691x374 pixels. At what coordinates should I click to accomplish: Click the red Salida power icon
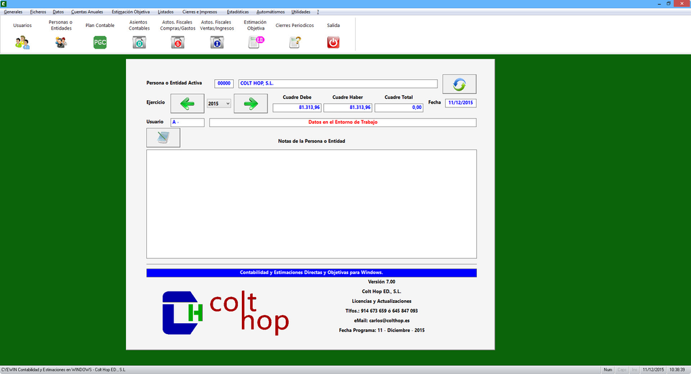[x=333, y=42]
